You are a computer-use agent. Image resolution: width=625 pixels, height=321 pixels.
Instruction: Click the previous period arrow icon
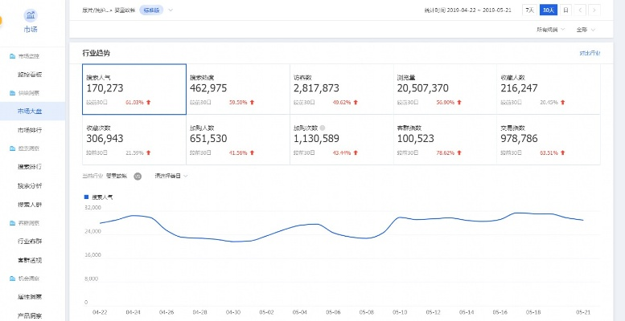582,10
